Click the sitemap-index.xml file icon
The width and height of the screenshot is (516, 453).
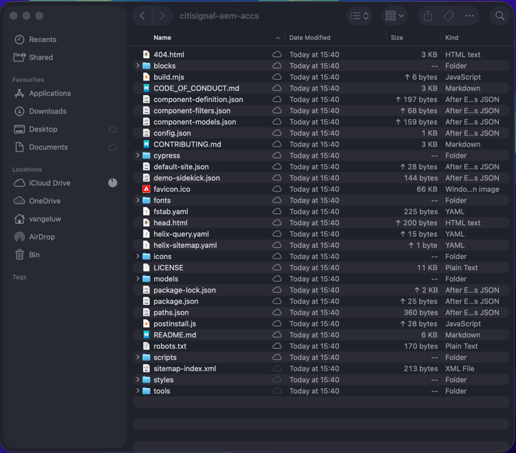[x=147, y=368]
